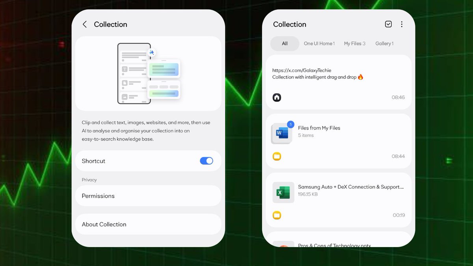Toggle the Shortcut switch

(207, 161)
